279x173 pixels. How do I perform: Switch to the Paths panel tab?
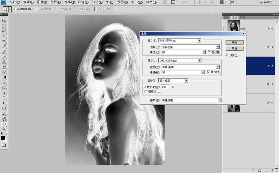click(243, 17)
